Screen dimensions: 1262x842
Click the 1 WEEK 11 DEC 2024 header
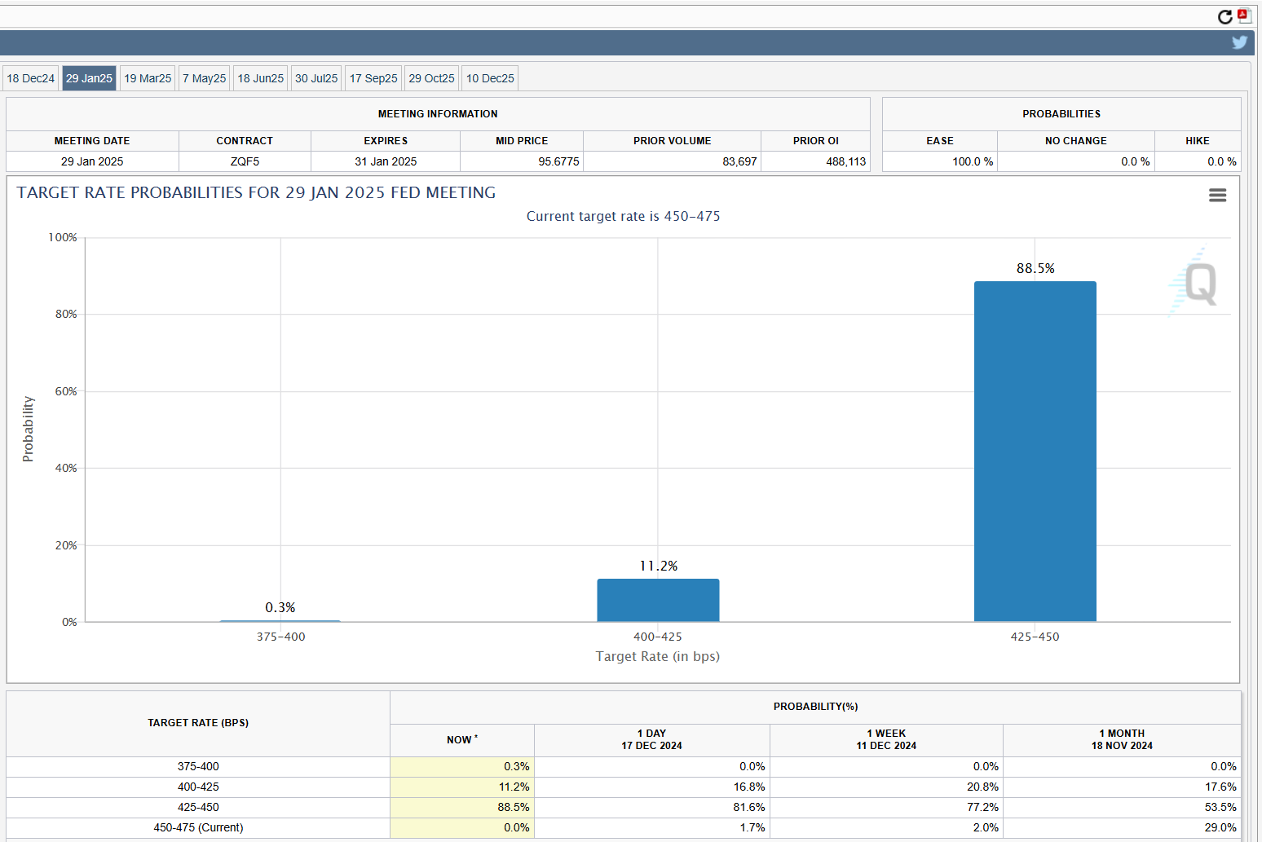point(886,740)
